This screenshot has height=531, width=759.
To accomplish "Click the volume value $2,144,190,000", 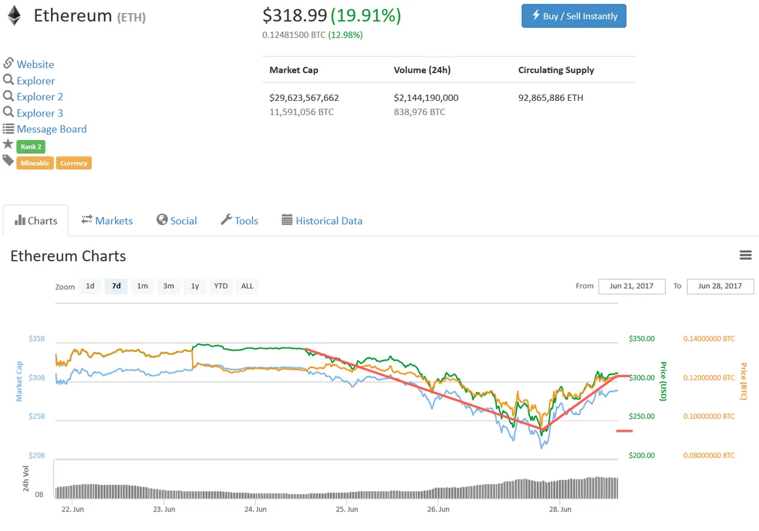I will [426, 97].
